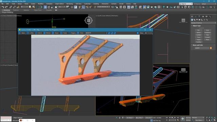Toggle the Spinner Snap icon
Viewport: 217px width, 122px height.
coord(91,7)
